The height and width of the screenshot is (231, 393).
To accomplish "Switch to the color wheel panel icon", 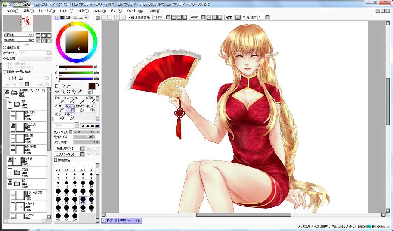I will point(57,18).
